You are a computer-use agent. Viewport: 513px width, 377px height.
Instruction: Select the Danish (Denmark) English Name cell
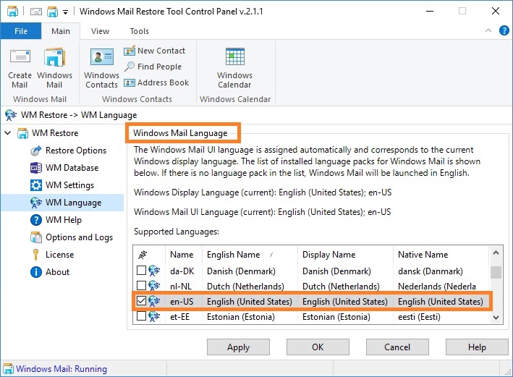pos(241,271)
